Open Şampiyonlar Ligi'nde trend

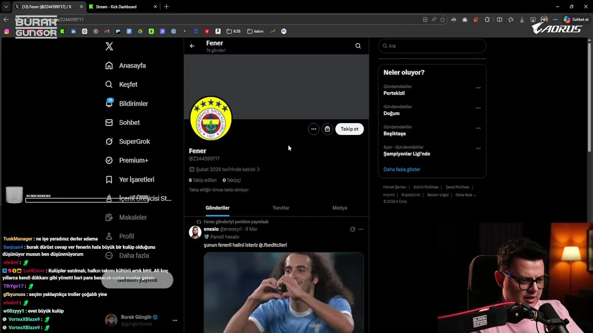(407, 154)
